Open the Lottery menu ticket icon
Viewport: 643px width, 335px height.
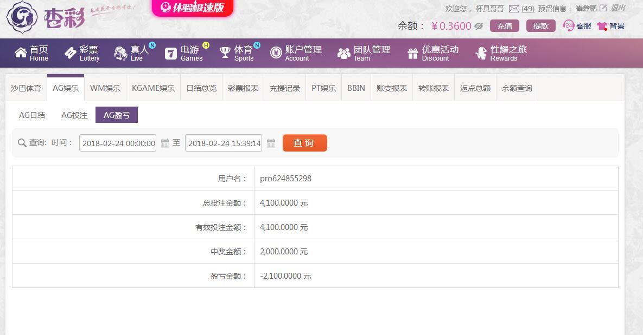click(x=71, y=52)
